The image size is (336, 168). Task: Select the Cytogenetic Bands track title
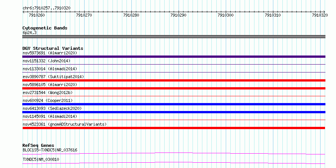point(45,28)
